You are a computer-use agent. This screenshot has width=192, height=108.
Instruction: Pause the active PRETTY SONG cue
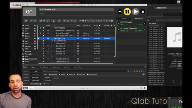118,23
